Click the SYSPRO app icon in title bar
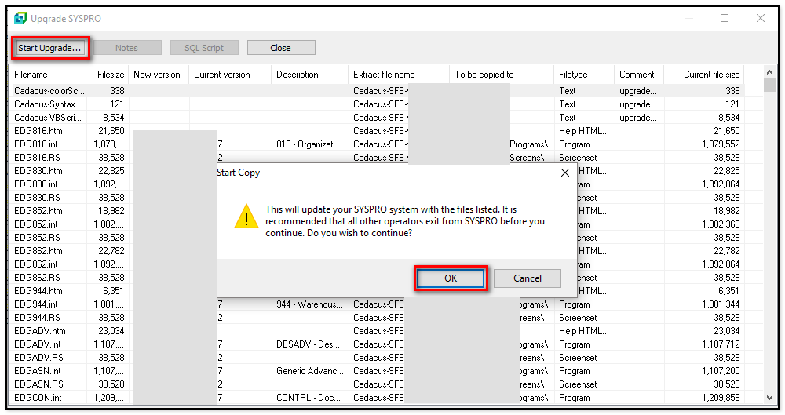785x415 pixels. click(20, 18)
